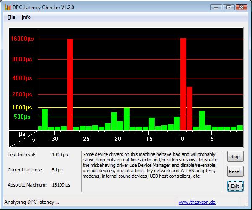Click the Current Latency label
Viewport: 252px width, 210px height.
pyautogui.click(x=25, y=170)
